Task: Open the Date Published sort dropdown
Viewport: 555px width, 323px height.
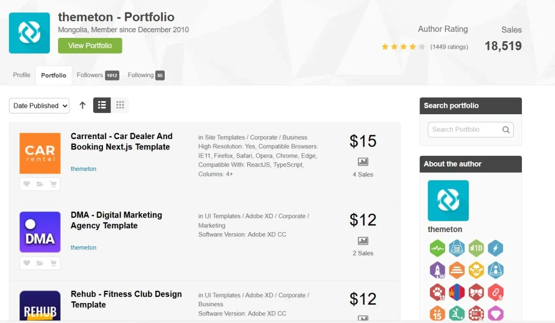Action: [39, 106]
